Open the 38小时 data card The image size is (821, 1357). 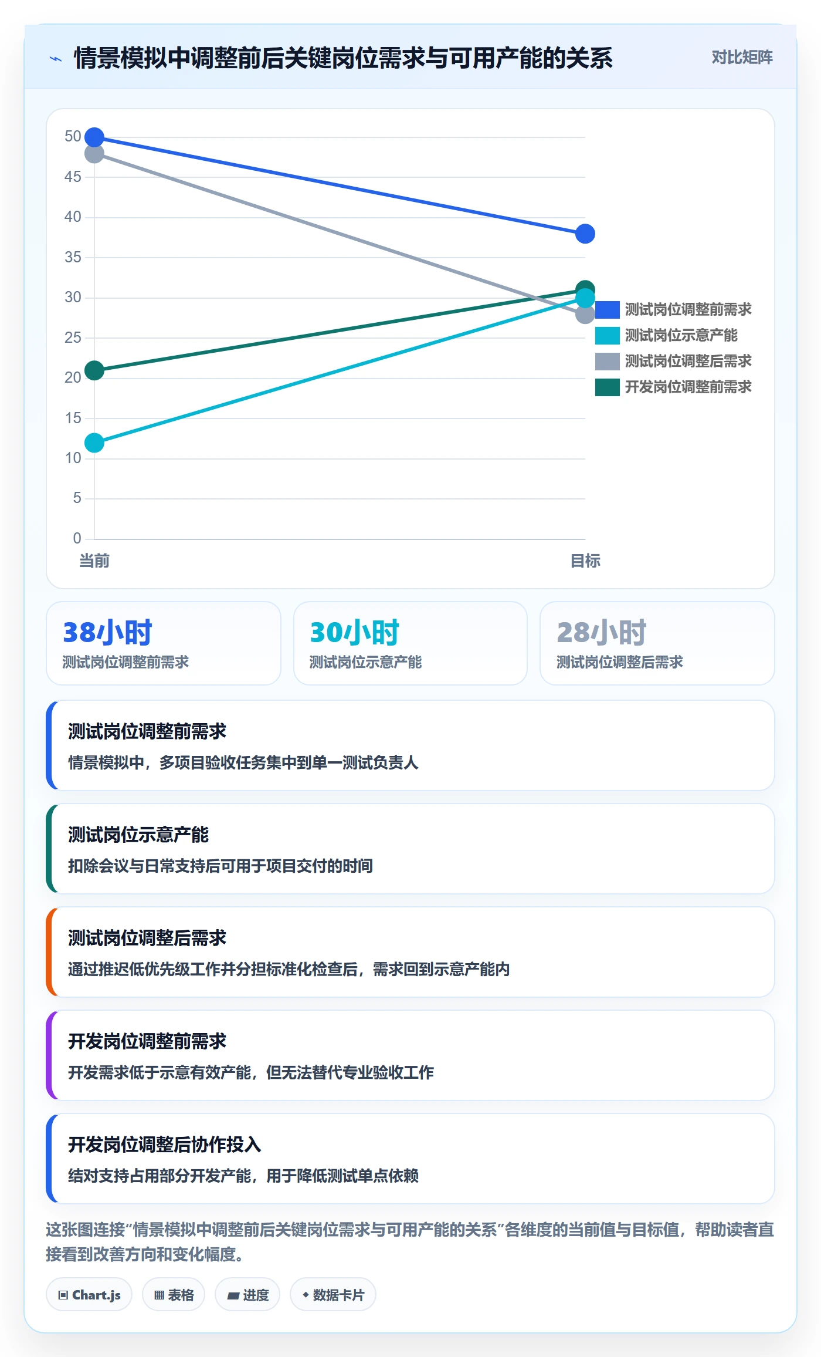[x=164, y=643]
